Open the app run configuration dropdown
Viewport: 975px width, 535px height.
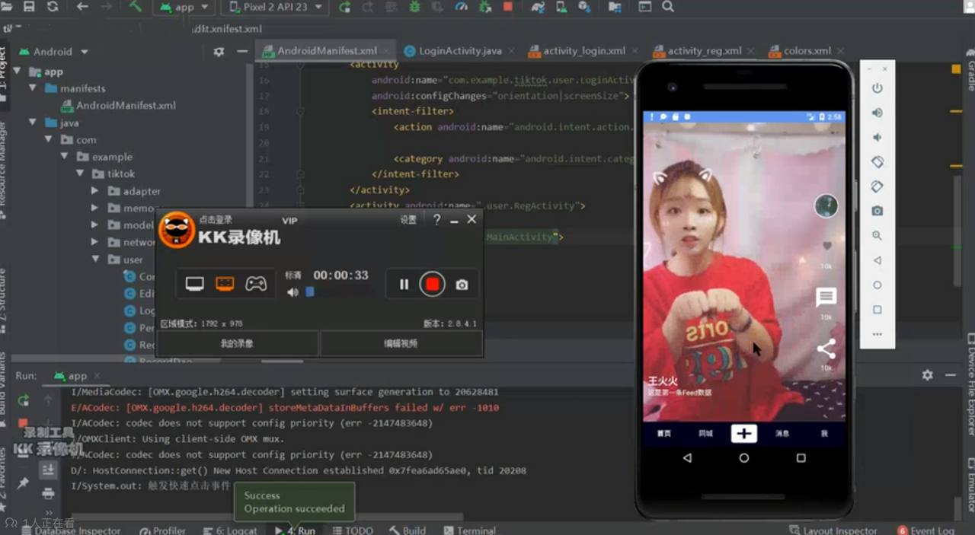pos(184,8)
